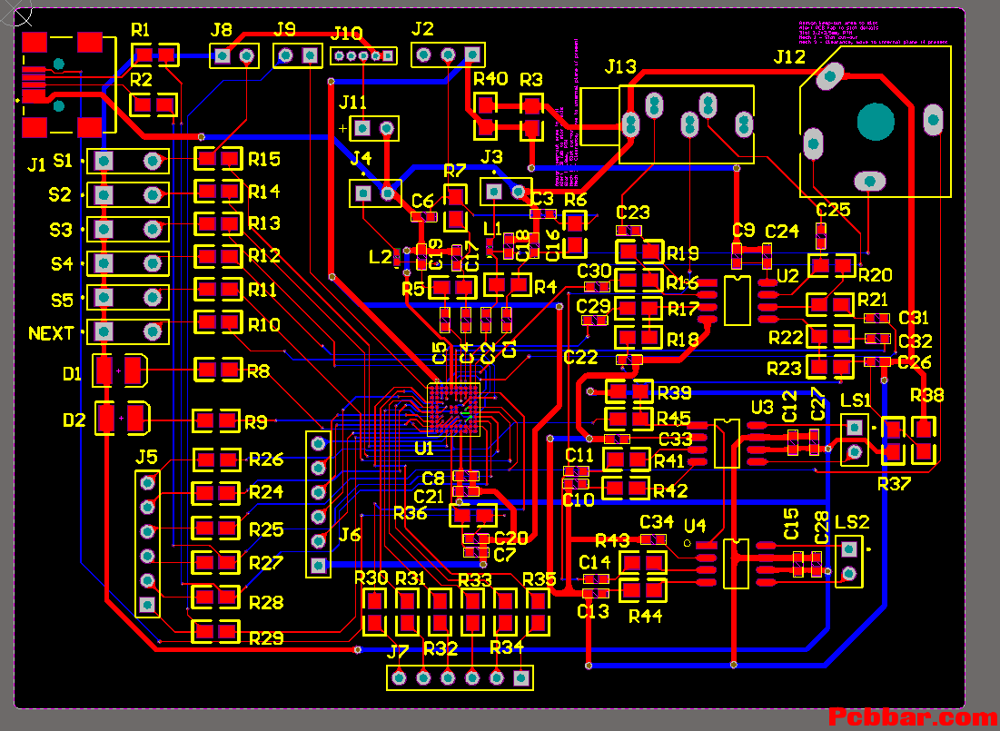
Task: Click the J12 designator label
Action: coord(789,57)
